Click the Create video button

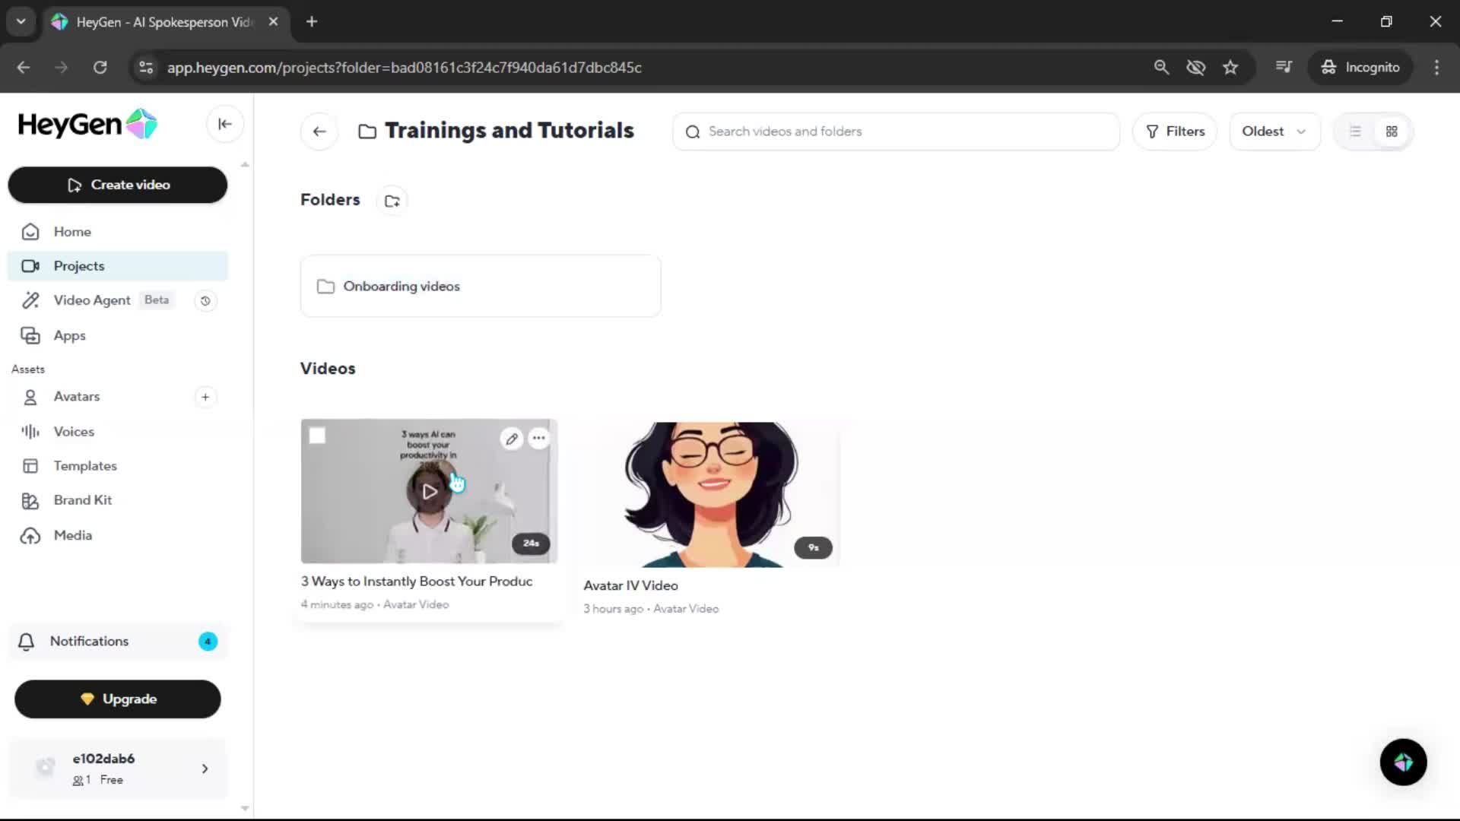tap(118, 185)
